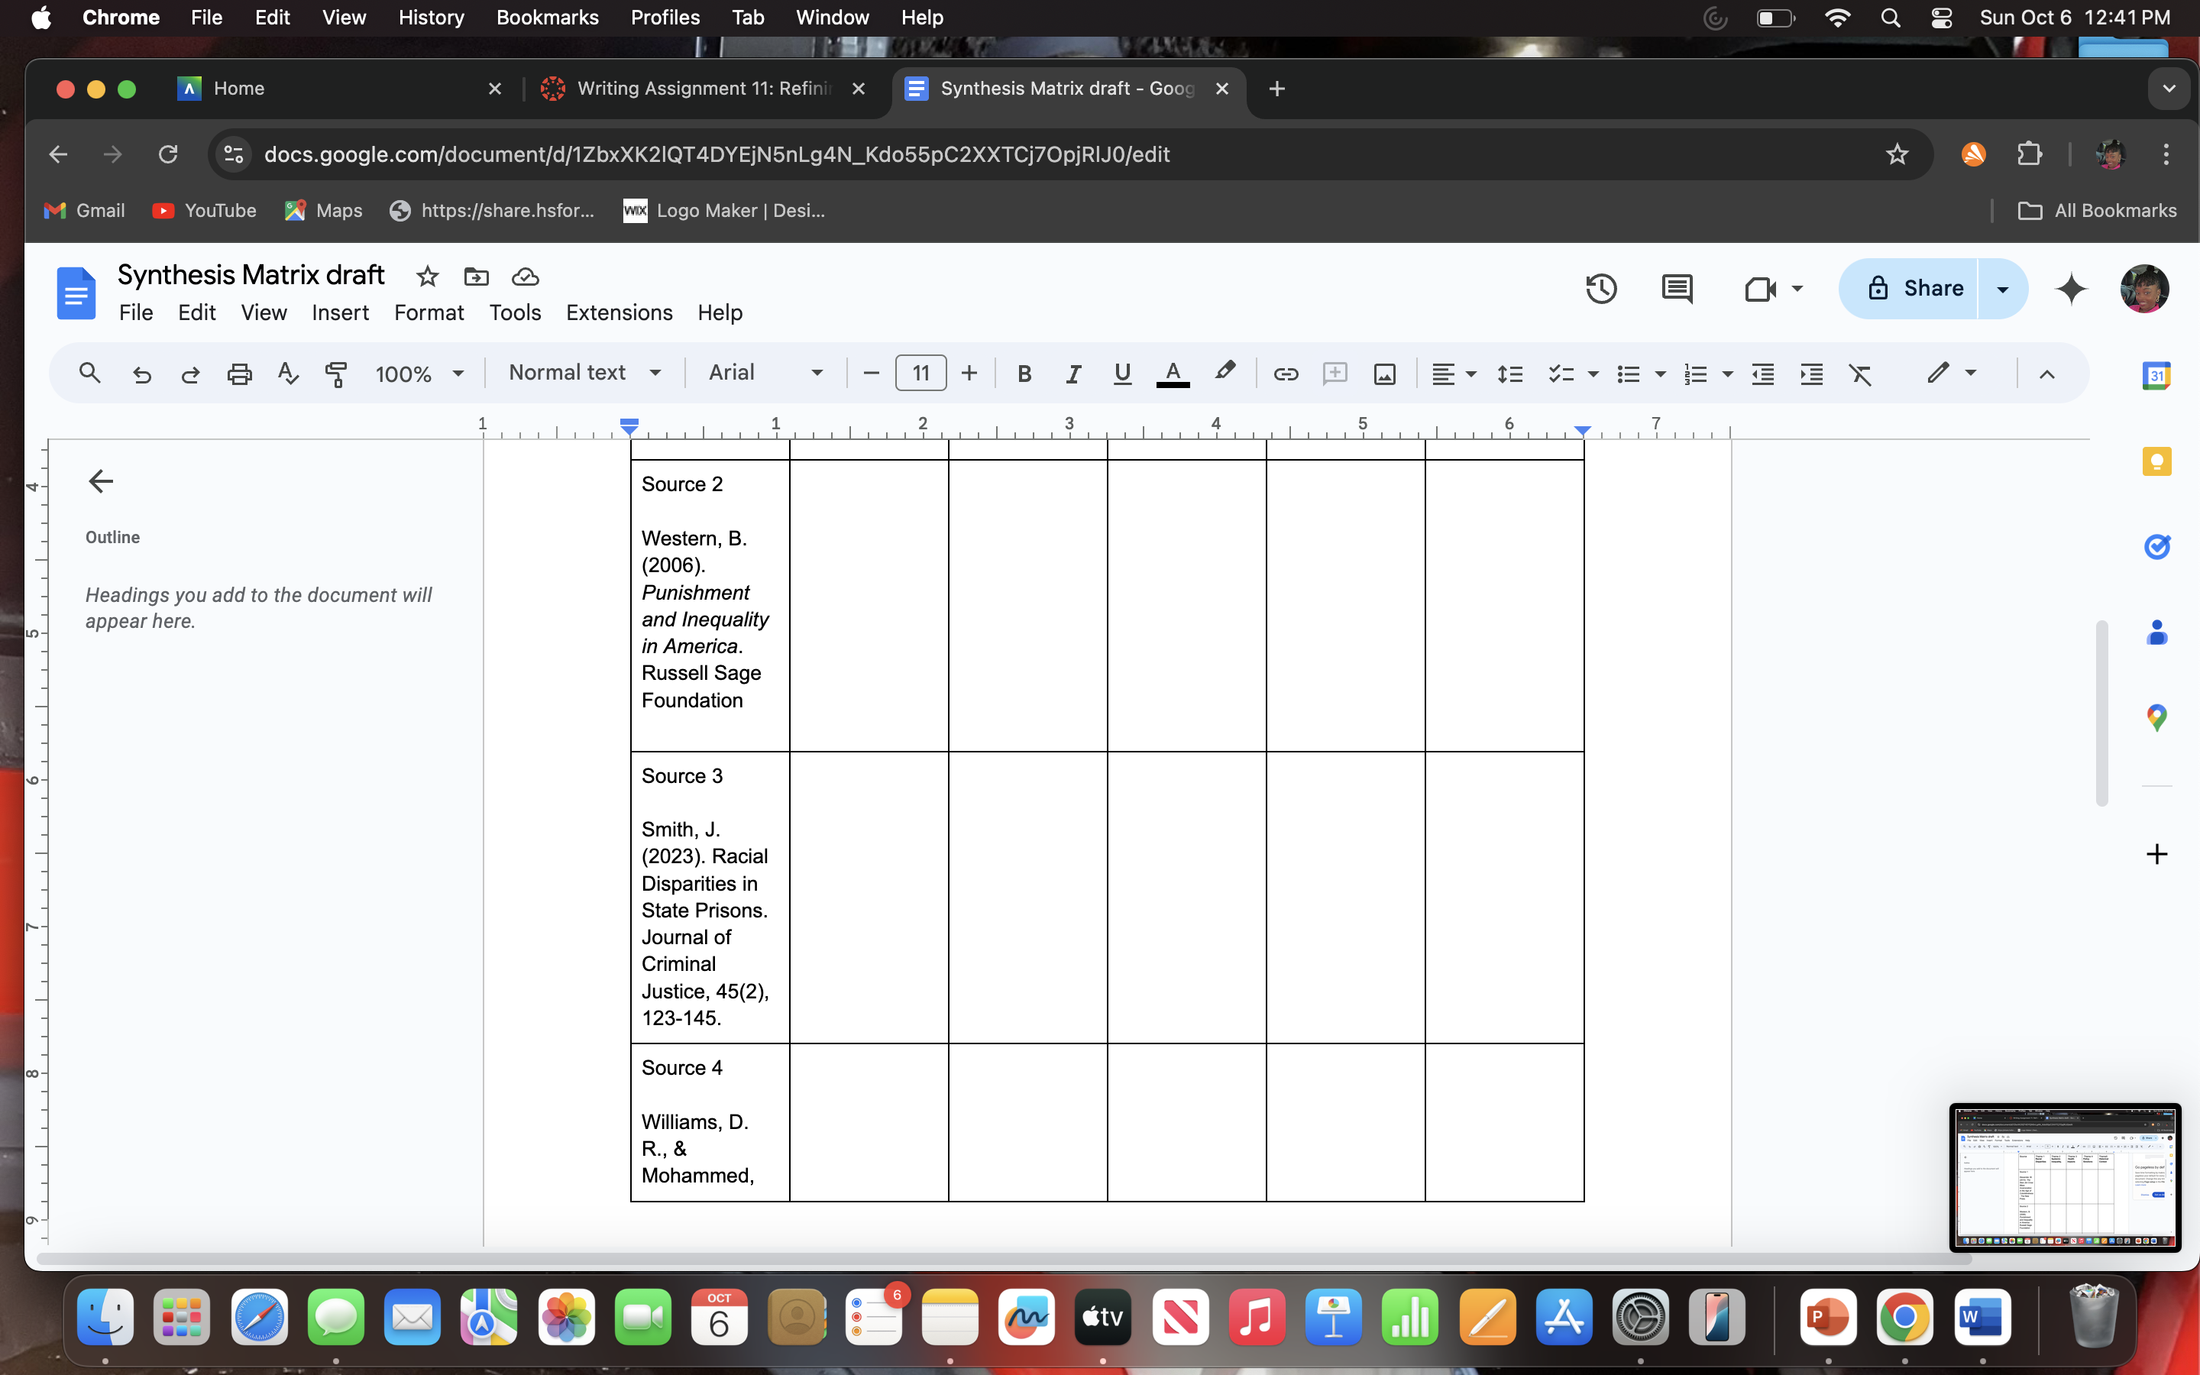Open version history
The width and height of the screenshot is (2200, 1375).
(x=1600, y=288)
